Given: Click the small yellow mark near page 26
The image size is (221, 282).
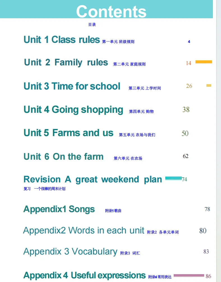Looking at the screenshot, I should tap(209, 86).
